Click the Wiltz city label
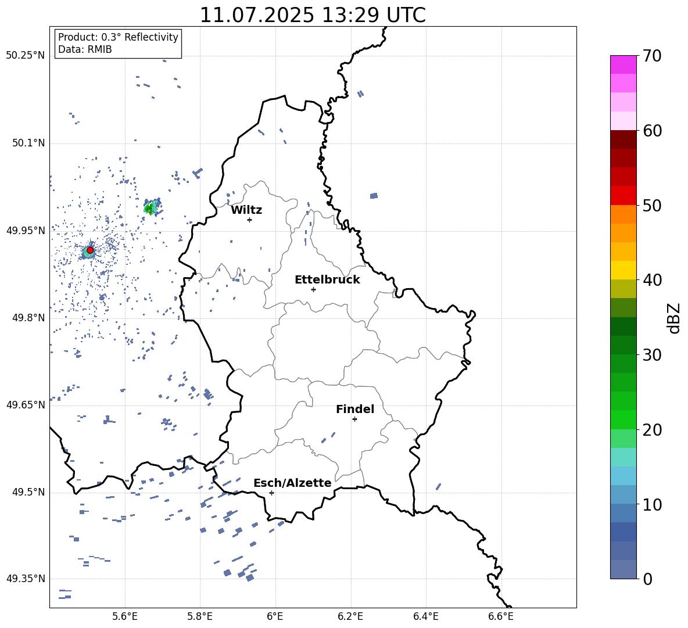 (x=246, y=210)
